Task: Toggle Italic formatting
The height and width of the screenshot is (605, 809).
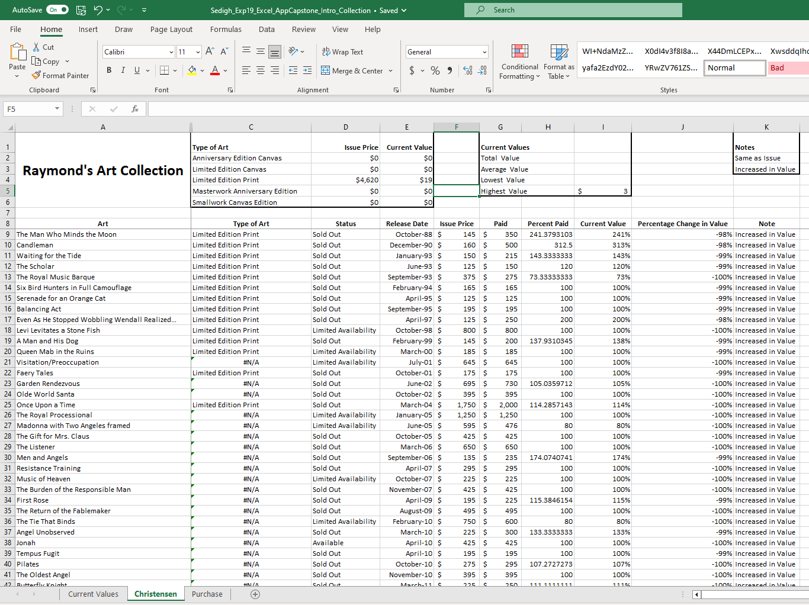Action: click(123, 70)
